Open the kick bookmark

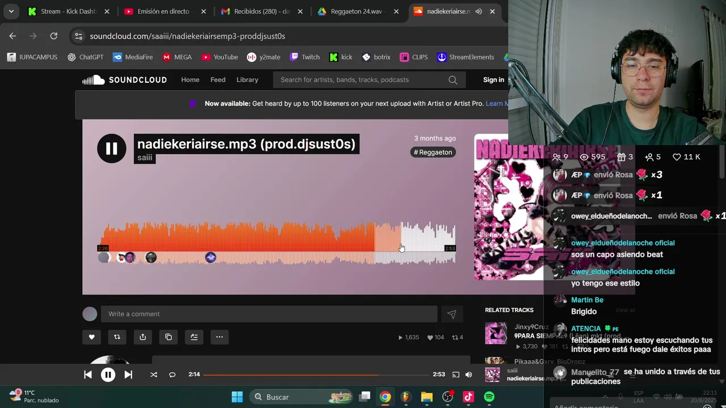tap(341, 57)
